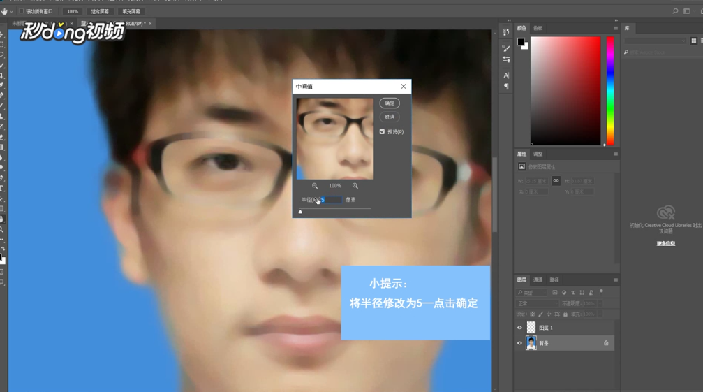This screenshot has height=392, width=703.
Task: Switch to the 属性 tab
Action: (521, 154)
